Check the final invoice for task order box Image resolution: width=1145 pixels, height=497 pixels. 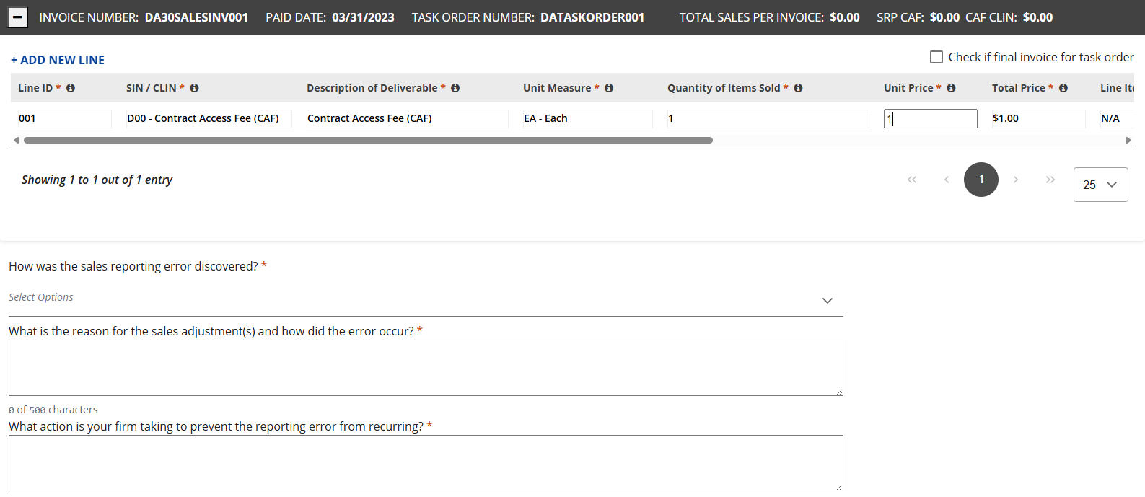(x=936, y=57)
